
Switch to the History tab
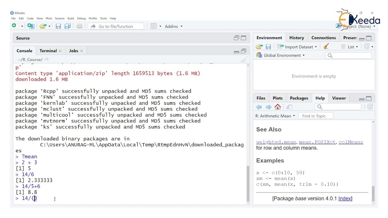click(296, 38)
